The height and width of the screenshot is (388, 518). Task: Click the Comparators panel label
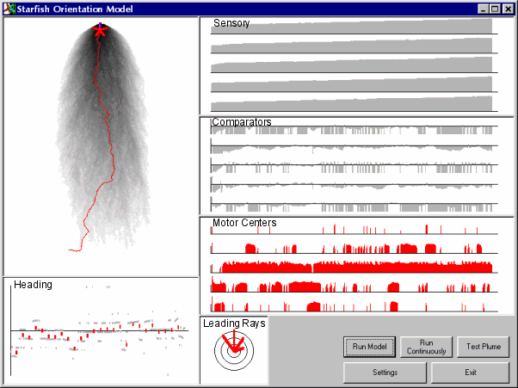click(242, 122)
